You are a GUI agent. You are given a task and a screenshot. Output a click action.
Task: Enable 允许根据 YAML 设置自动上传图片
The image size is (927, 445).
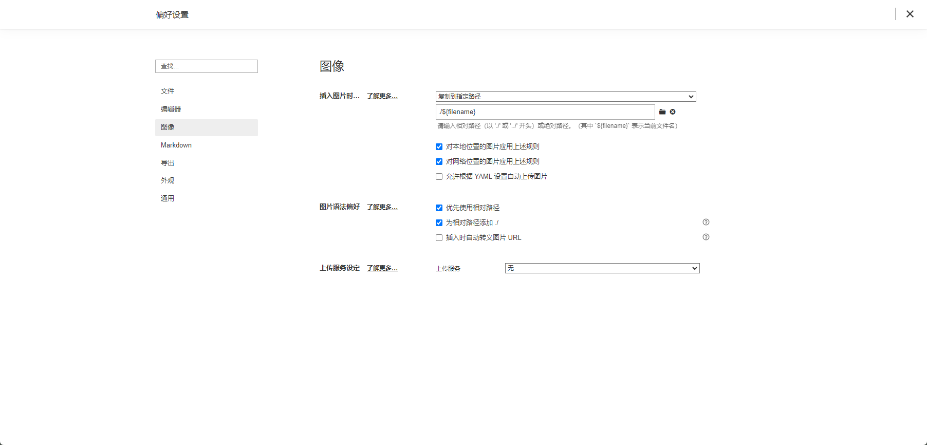[439, 177]
